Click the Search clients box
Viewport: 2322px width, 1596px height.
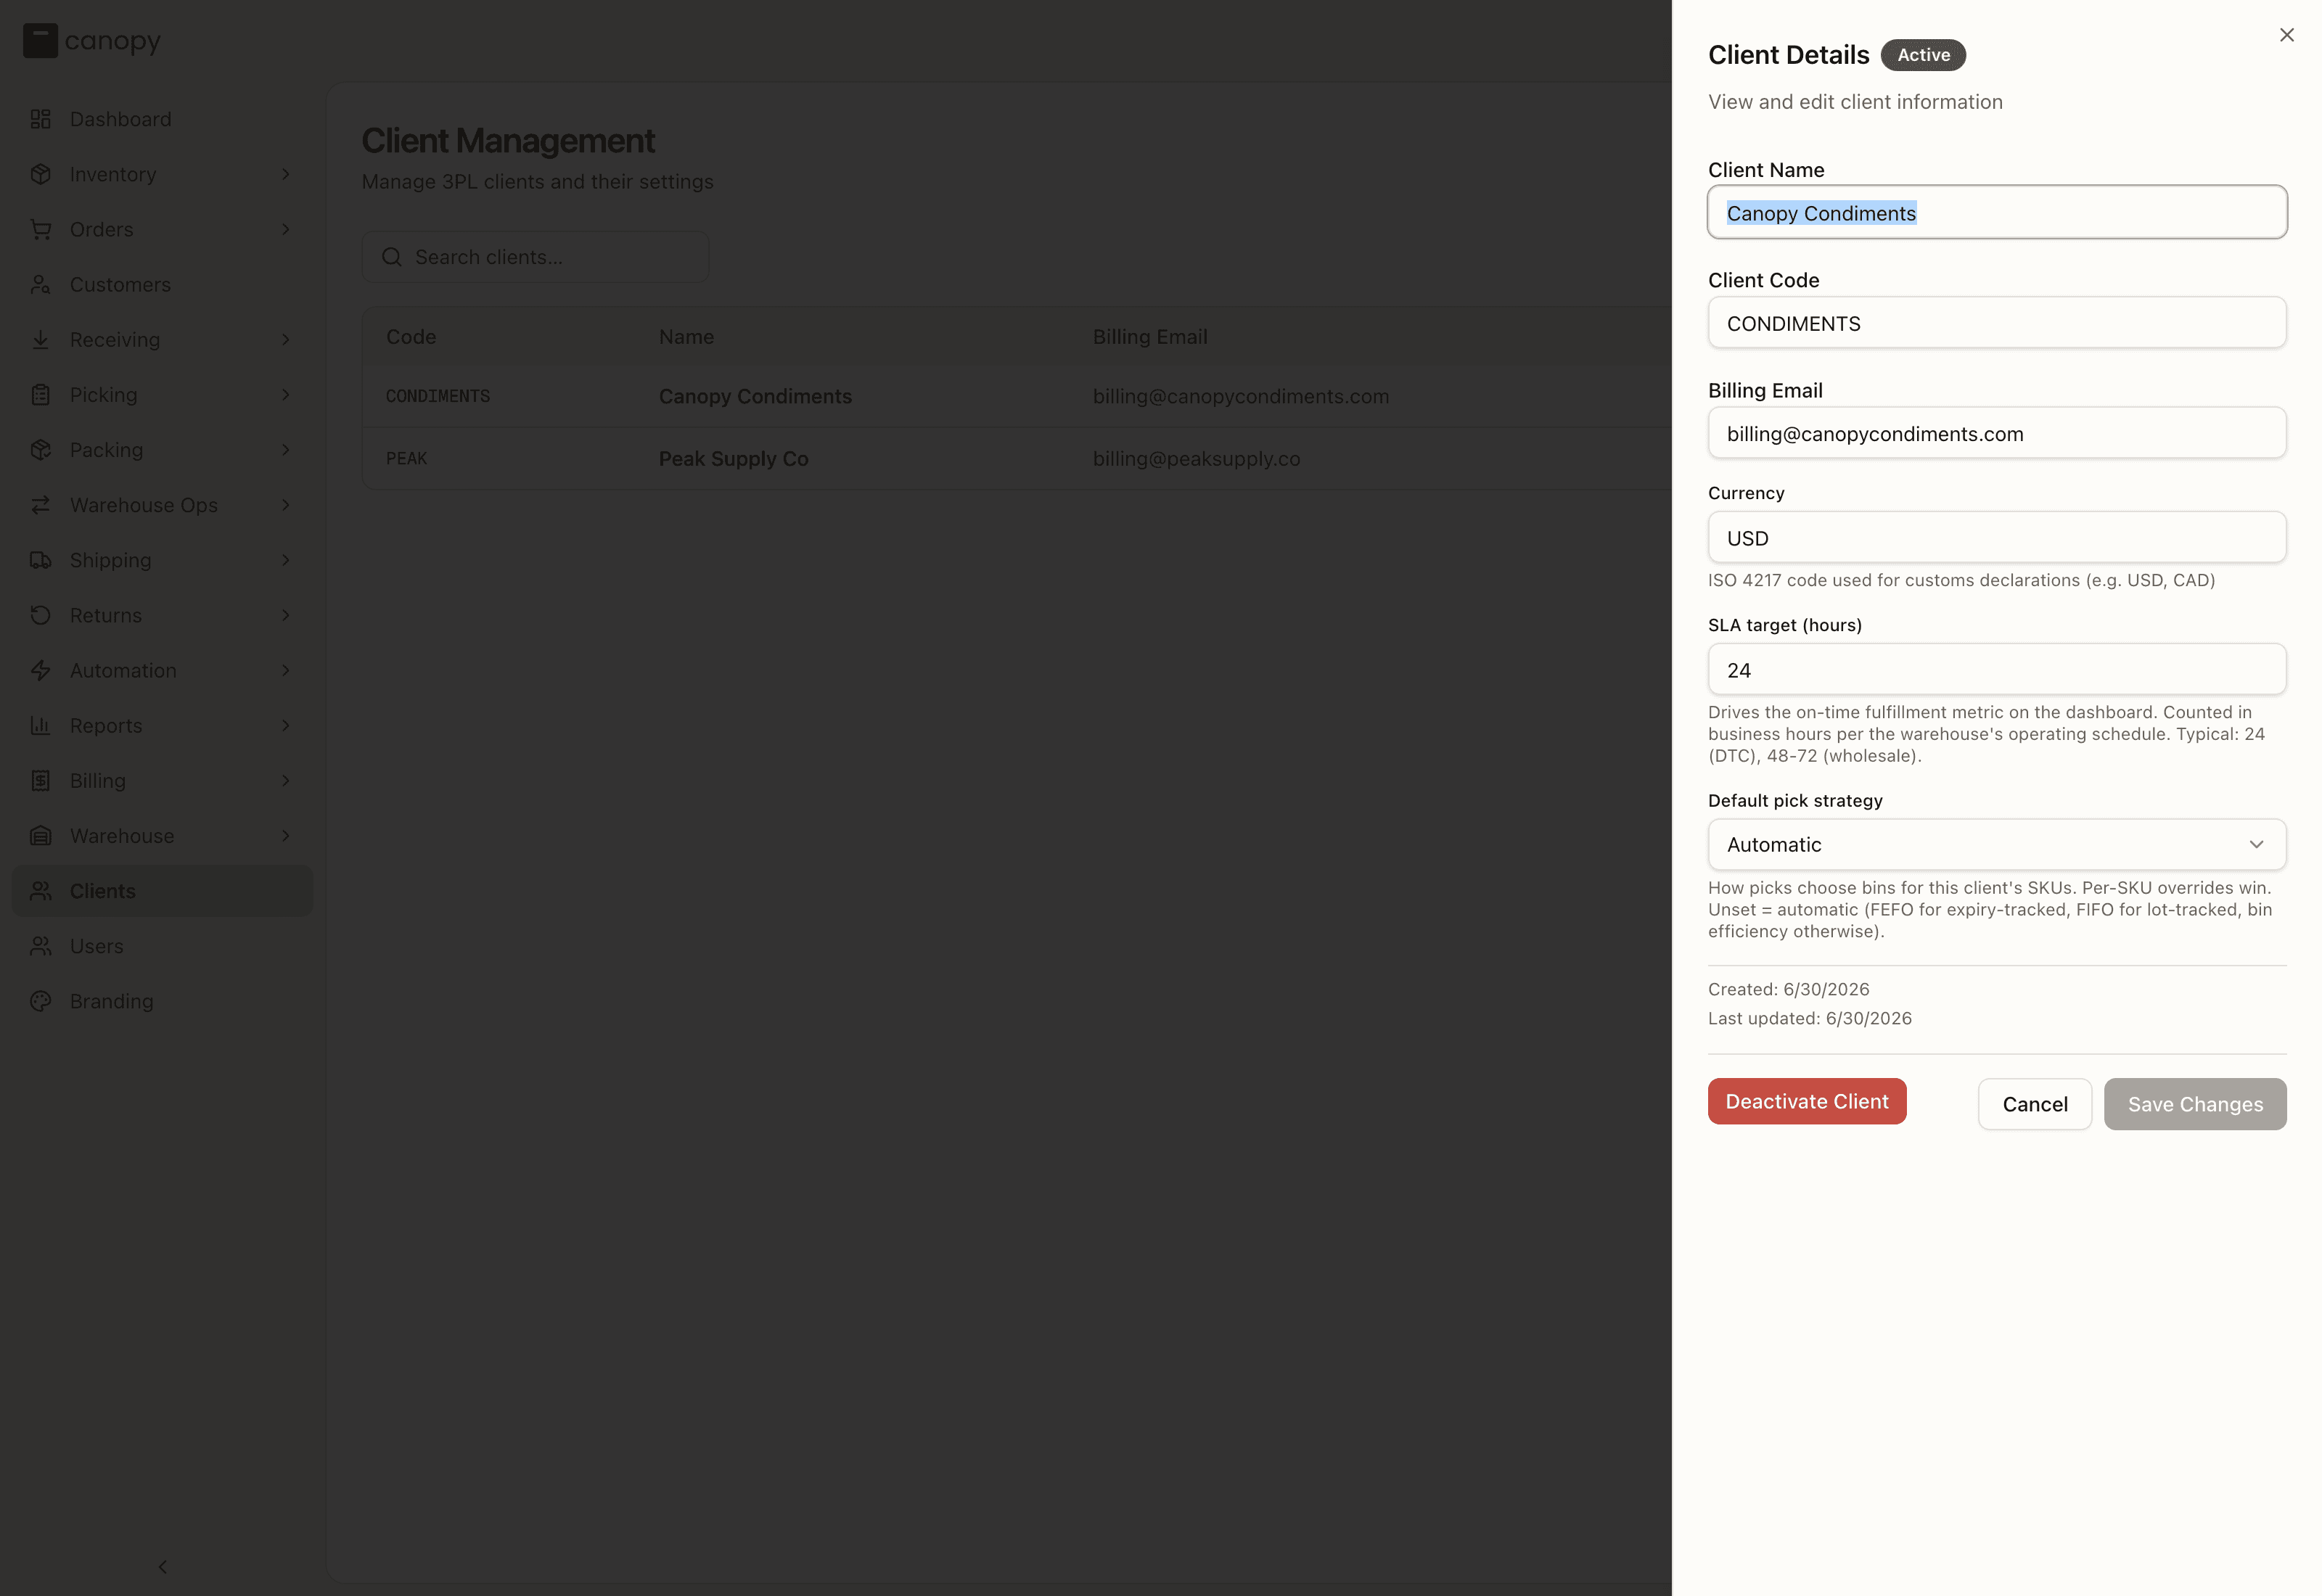535,257
